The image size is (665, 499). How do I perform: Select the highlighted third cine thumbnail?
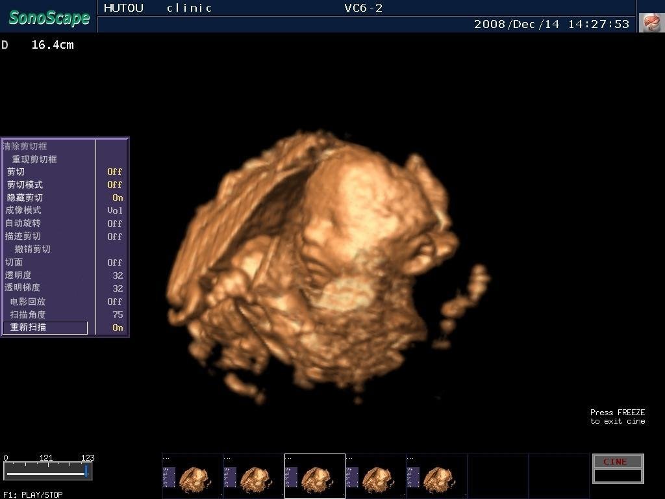click(314, 476)
